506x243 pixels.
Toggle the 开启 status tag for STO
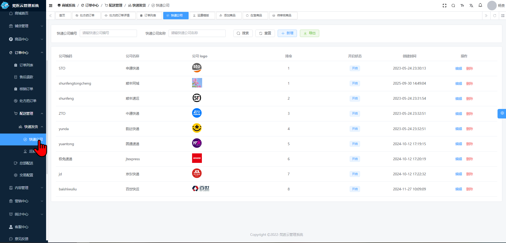coord(355,68)
